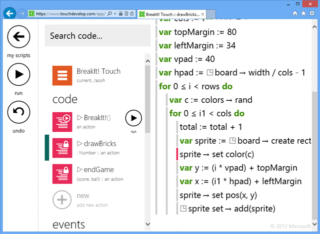
Task: Select 'sprite → set pos(x, y)' line
Action: [x=218, y=195]
